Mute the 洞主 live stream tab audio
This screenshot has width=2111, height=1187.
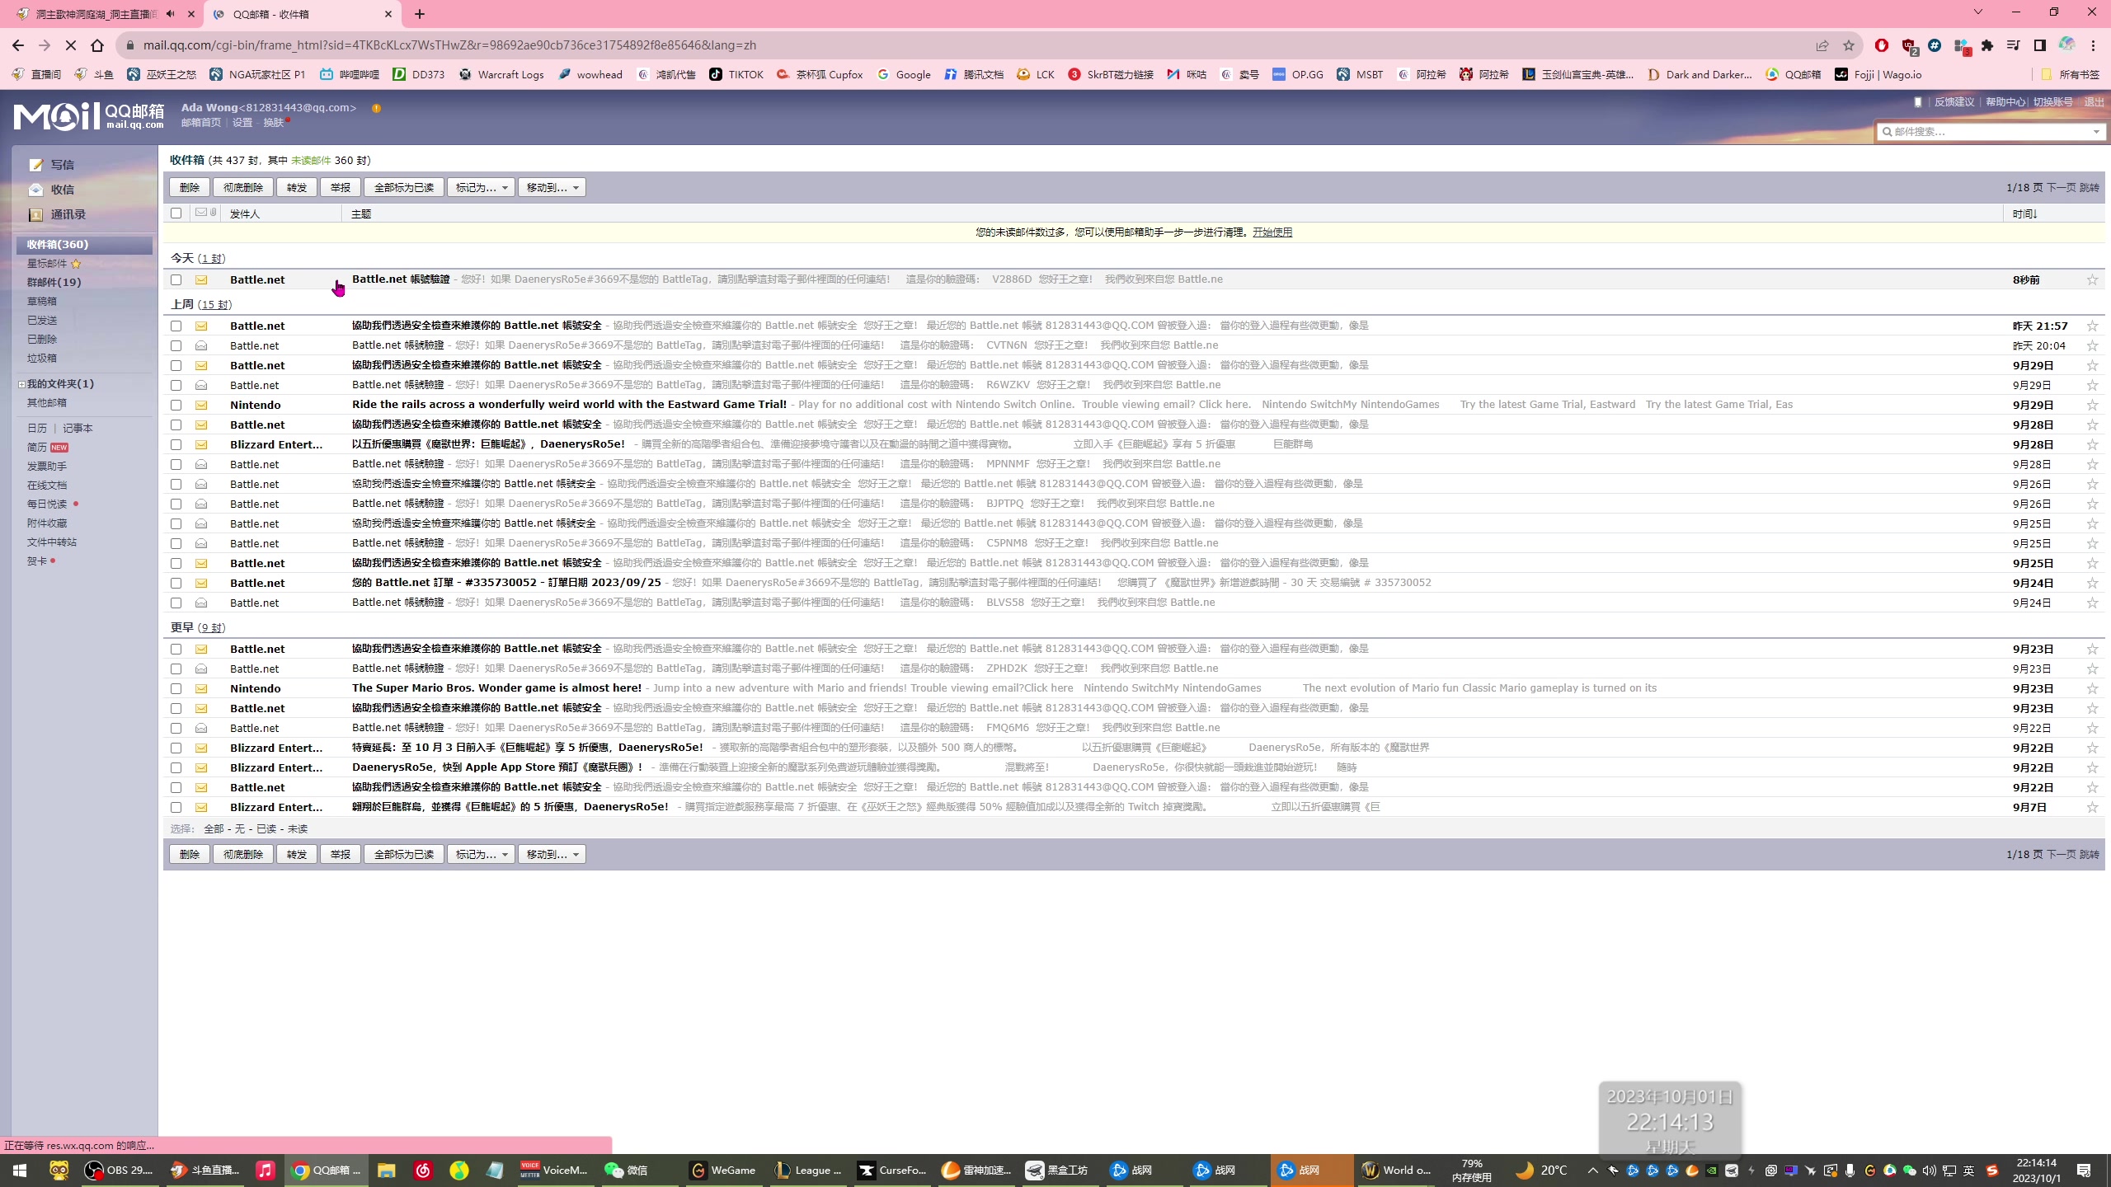170,14
